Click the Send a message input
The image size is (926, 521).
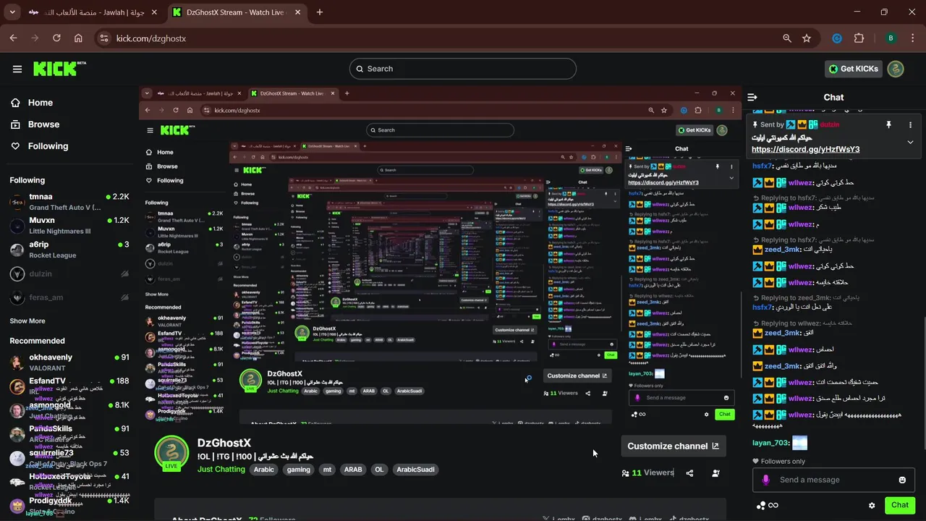833,480
